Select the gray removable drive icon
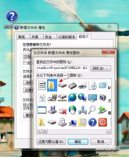129x157 pixels. [x=52, y=122]
